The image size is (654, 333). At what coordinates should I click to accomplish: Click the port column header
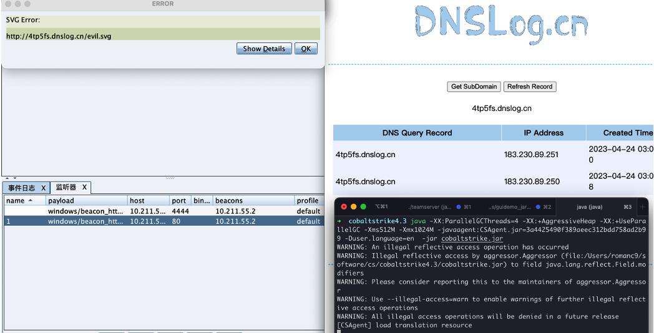pyautogui.click(x=180, y=200)
